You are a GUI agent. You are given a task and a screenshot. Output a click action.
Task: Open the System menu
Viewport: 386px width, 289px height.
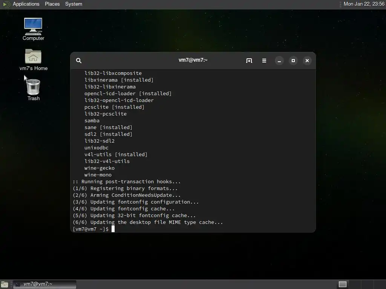(74, 4)
